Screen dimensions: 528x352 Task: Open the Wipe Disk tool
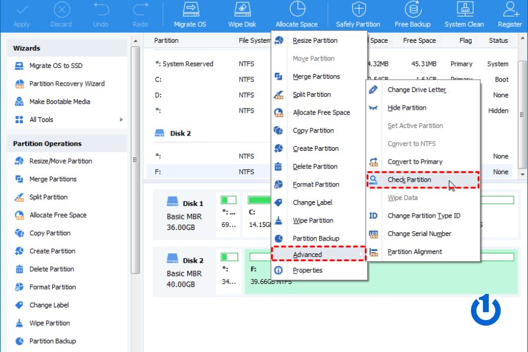[x=242, y=11]
